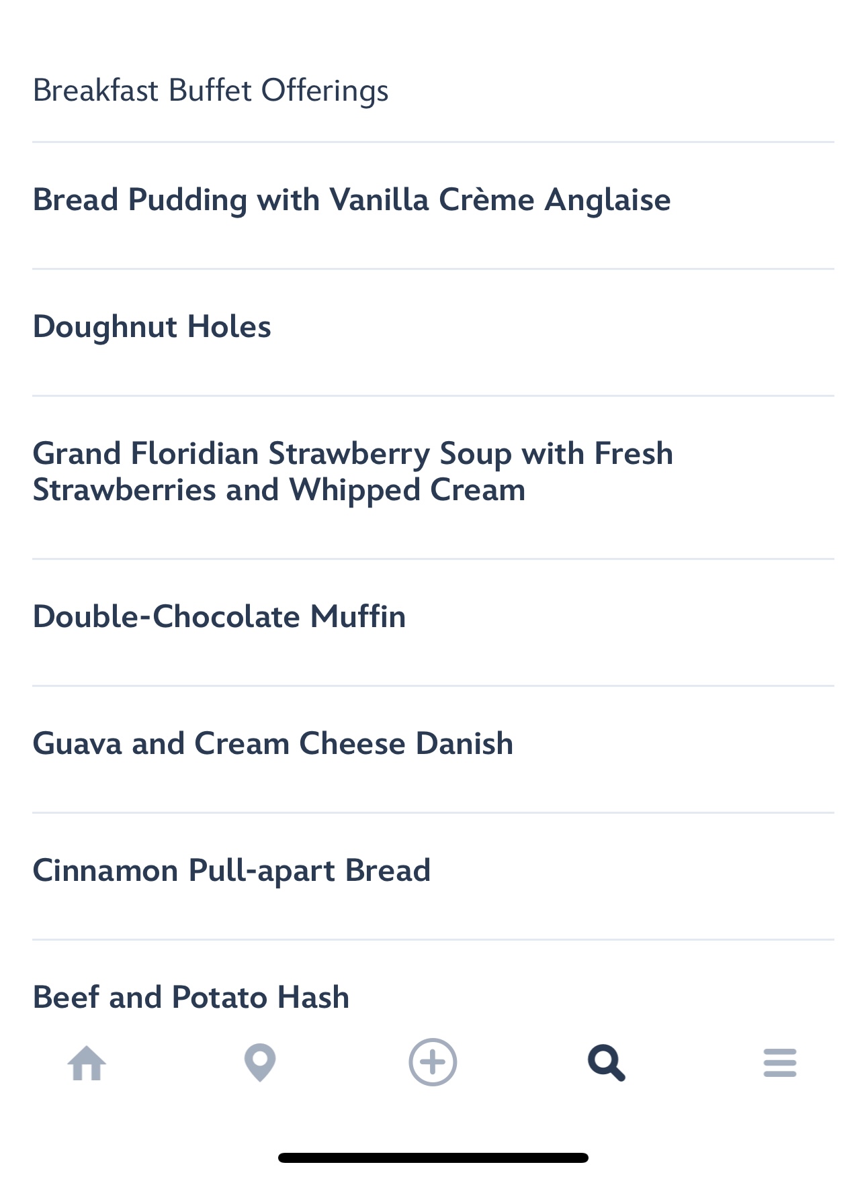The image size is (866, 1179).
Task: Tap Cinnamon Pull-apart Bread
Action: pyautogui.click(x=232, y=871)
